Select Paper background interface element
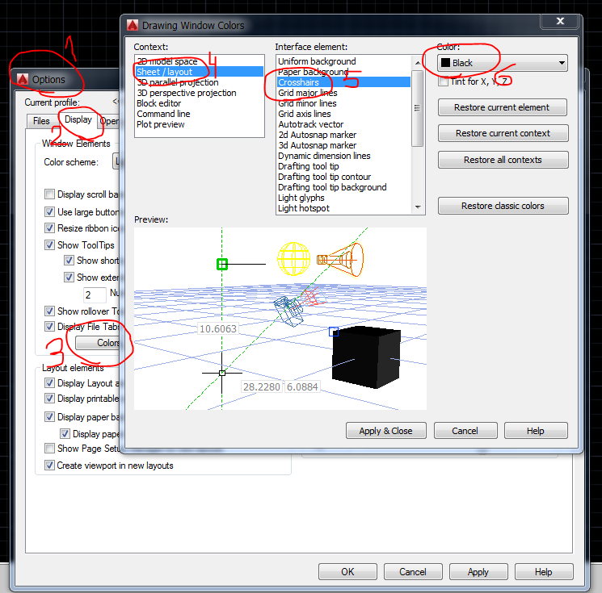 coord(343,72)
